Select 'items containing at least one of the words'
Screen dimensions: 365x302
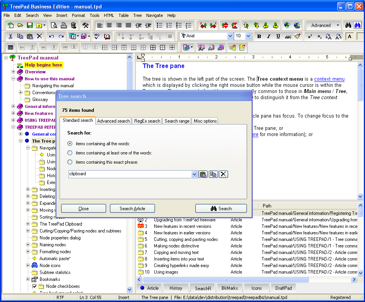pyautogui.click(x=70, y=153)
